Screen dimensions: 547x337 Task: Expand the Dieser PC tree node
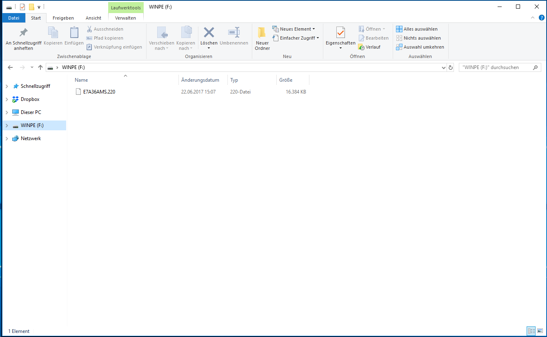pos(7,112)
